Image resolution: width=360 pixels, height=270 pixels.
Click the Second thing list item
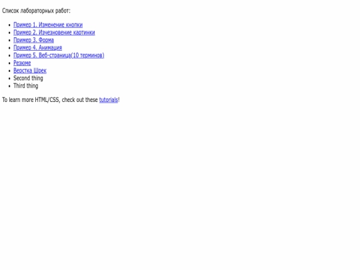click(x=28, y=78)
